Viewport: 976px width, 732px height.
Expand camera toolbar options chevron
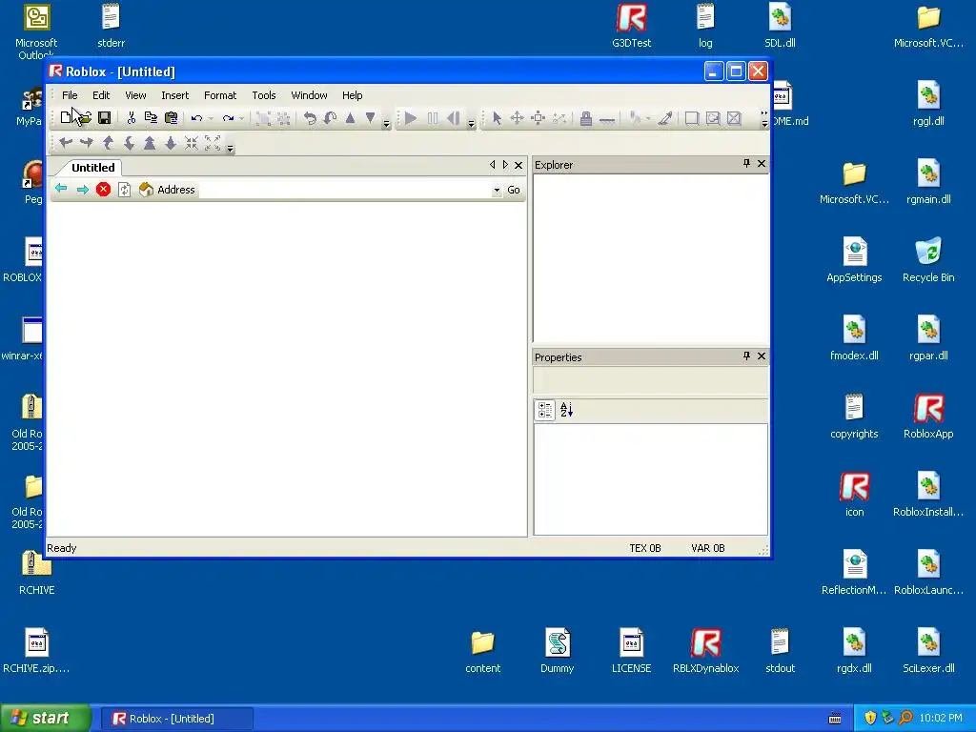point(230,148)
